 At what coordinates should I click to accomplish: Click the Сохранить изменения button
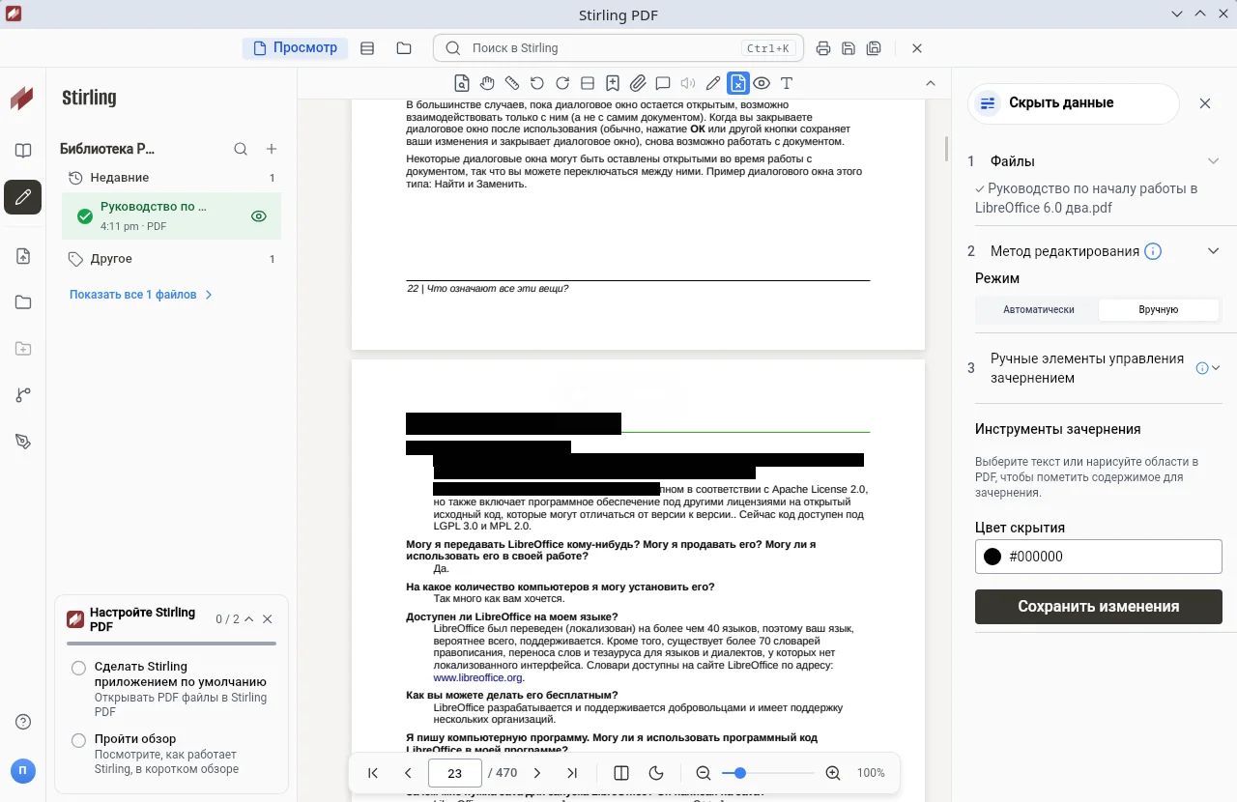point(1099,607)
